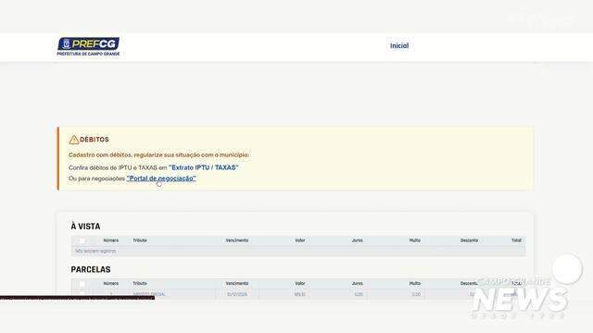
Task: Click Multa column header in PARCELAS table
Action: (415, 284)
